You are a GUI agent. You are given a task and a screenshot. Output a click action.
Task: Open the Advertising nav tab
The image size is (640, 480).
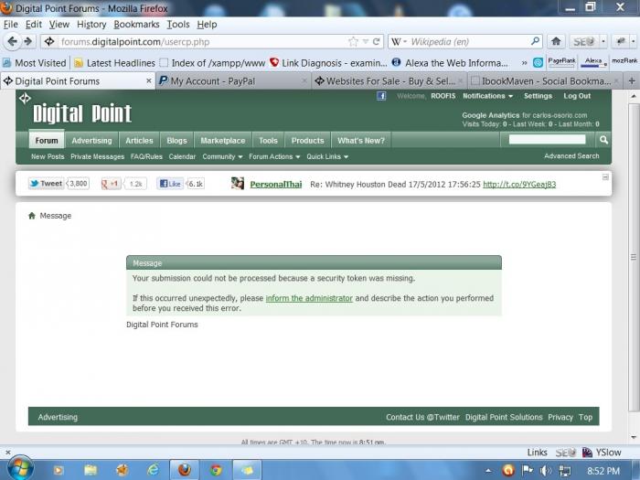tap(91, 141)
